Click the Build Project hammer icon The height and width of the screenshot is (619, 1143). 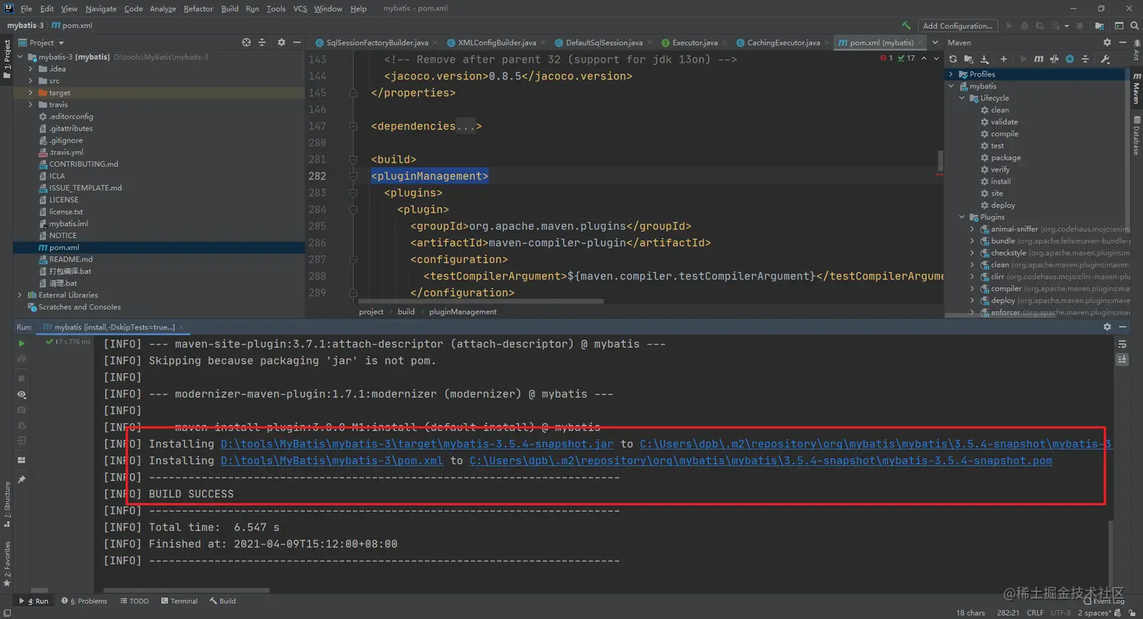click(906, 26)
